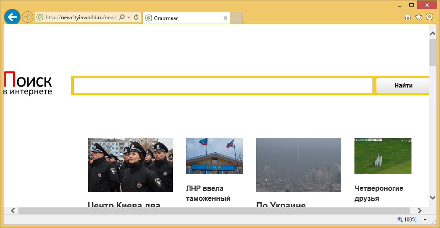The width and height of the screenshot is (440, 228).
Task: Expand the address bar autocomplete dropdown
Action: (129, 18)
